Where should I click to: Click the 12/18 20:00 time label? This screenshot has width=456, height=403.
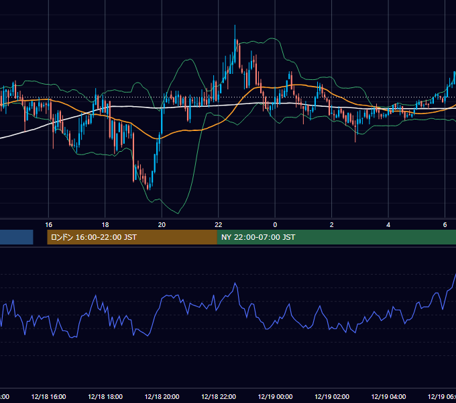(x=162, y=396)
